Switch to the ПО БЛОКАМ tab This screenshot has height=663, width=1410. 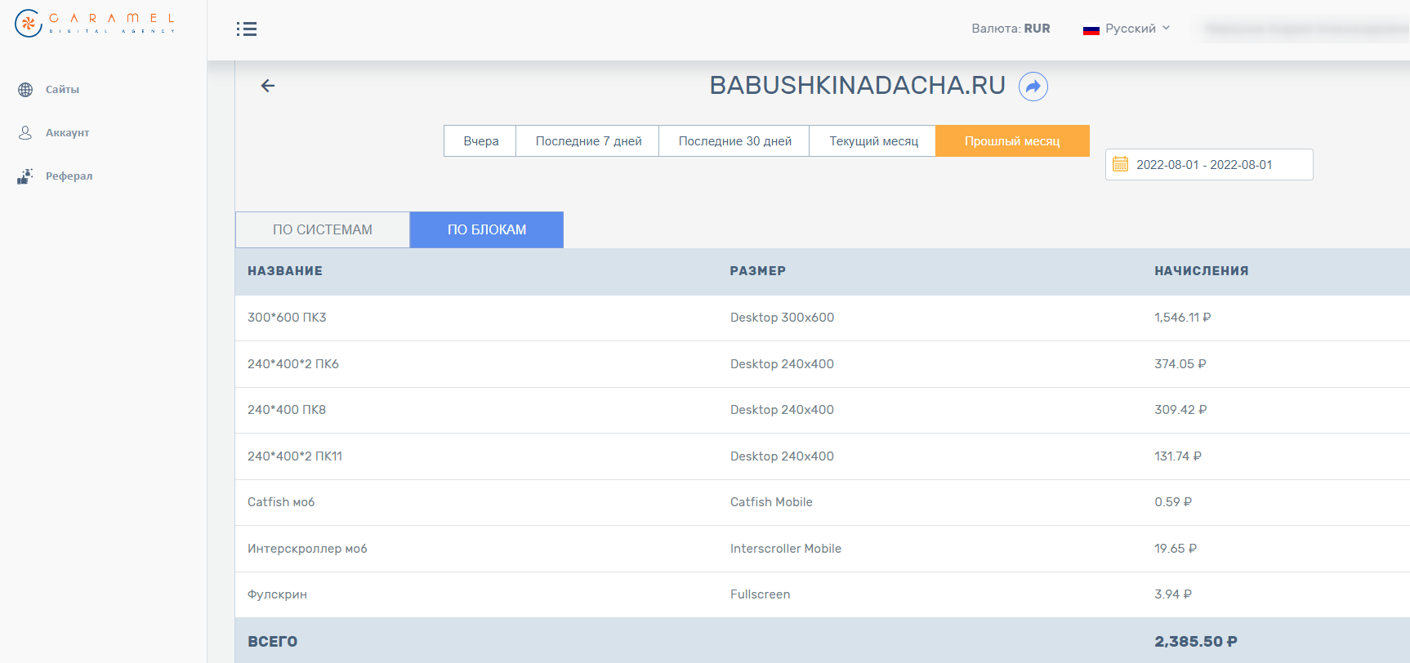click(487, 229)
